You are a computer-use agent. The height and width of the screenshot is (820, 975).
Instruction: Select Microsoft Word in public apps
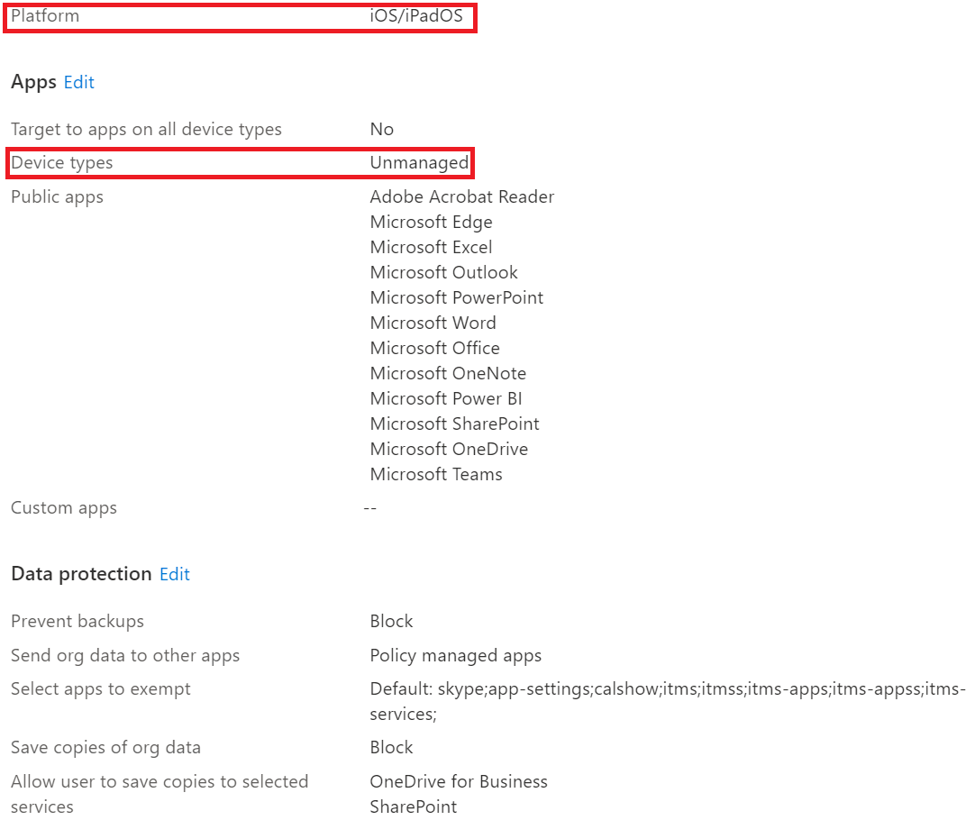(433, 323)
